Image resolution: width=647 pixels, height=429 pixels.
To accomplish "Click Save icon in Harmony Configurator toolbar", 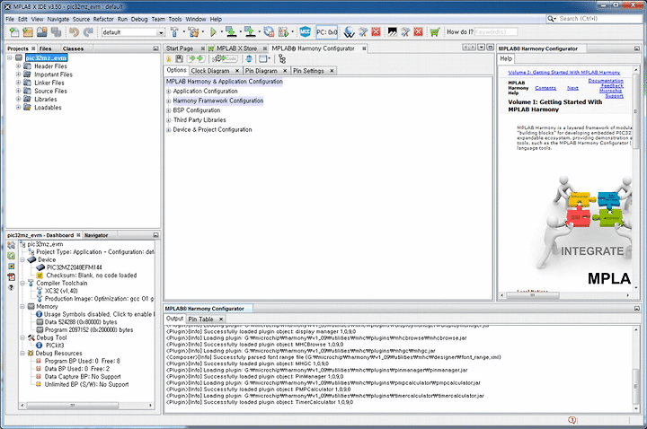I will (179, 59).
